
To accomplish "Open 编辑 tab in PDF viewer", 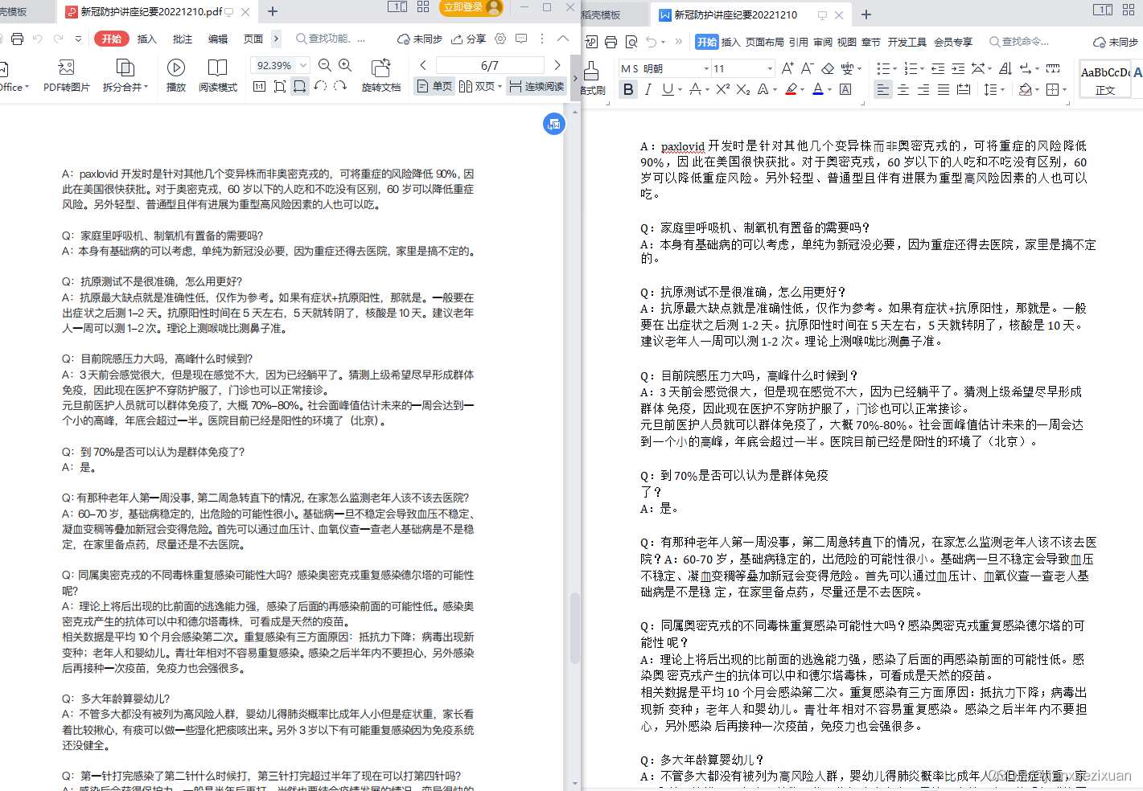I will 218,39.
